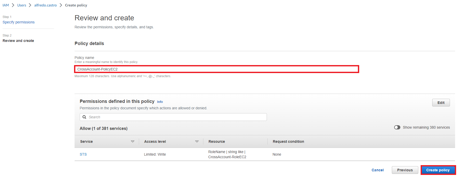
Task: Open the Info link for permissions
Action: pos(160,102)
